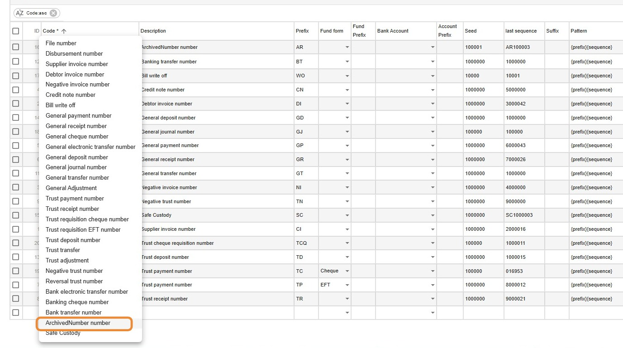
Task: Click the Pattern column header
Action: click(579, 31)
